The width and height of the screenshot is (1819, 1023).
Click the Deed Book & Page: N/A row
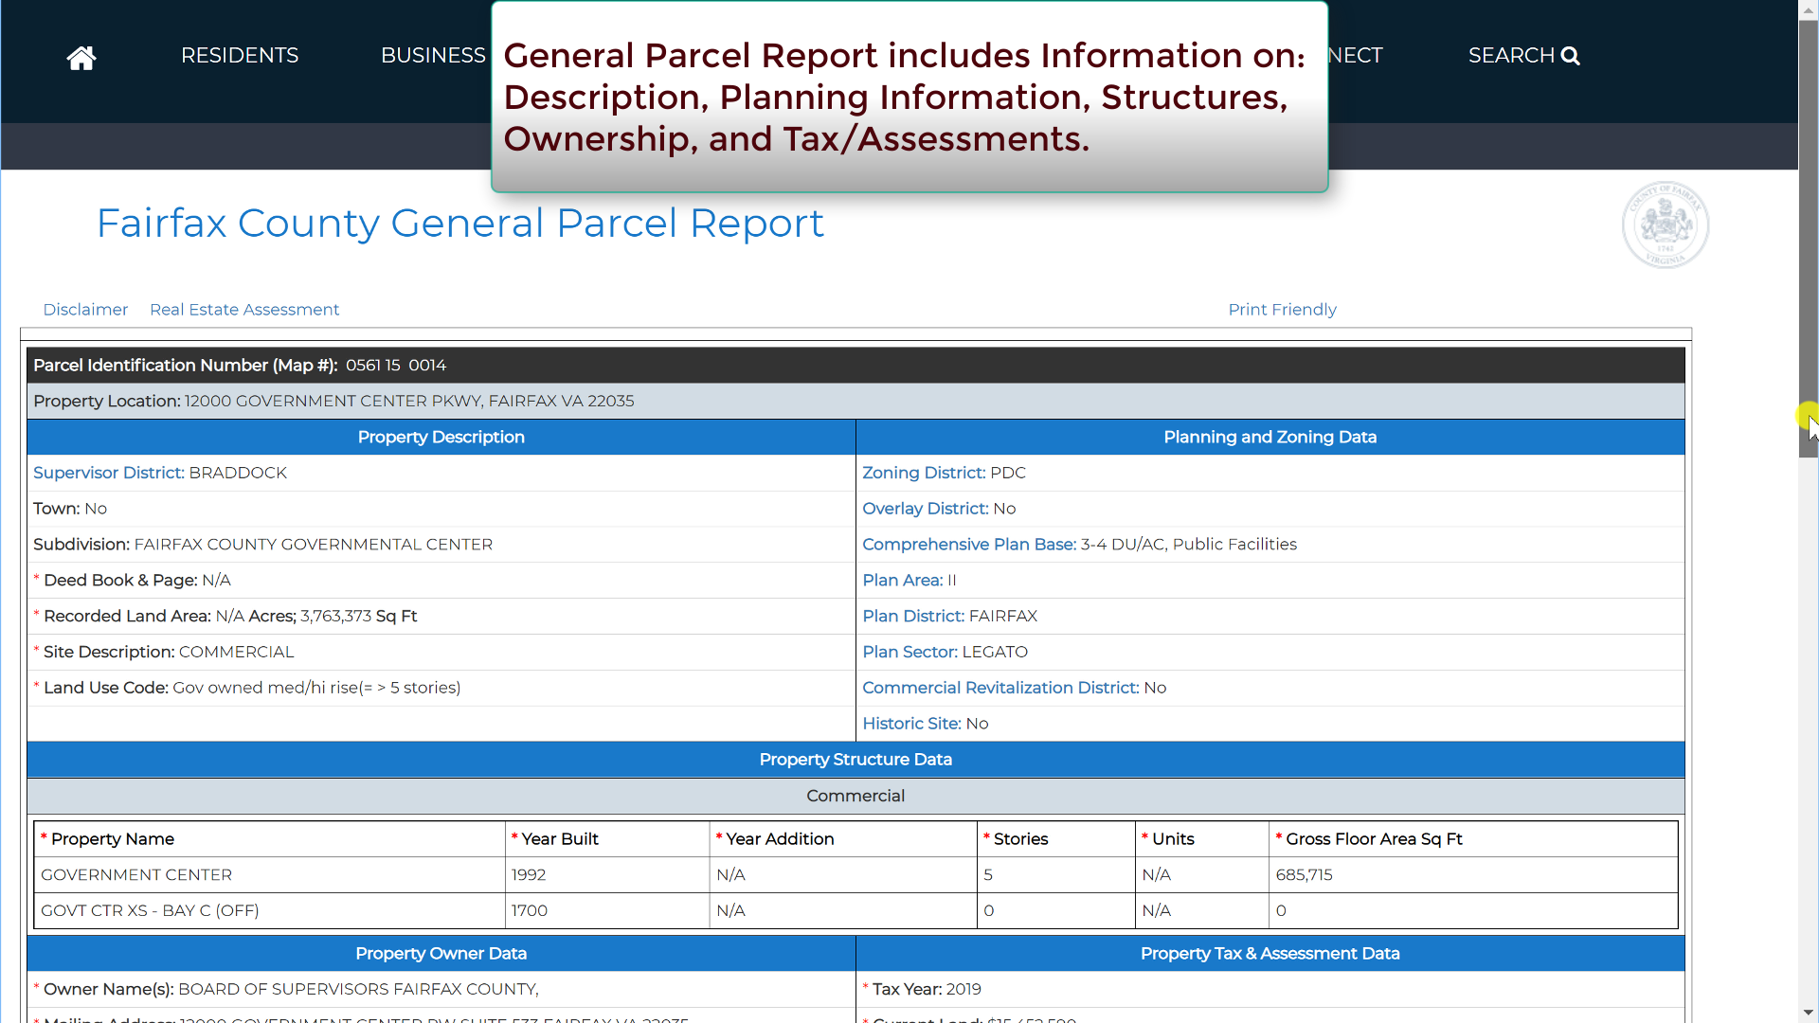(441, 581)
